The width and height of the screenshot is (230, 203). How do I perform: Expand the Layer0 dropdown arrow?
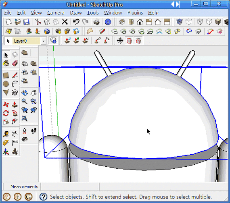coord(44,41)
